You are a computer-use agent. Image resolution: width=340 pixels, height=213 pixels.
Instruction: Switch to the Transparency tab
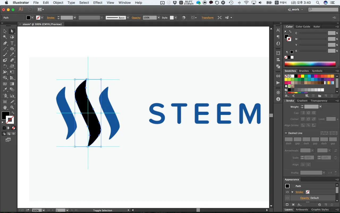pos(319,101)
